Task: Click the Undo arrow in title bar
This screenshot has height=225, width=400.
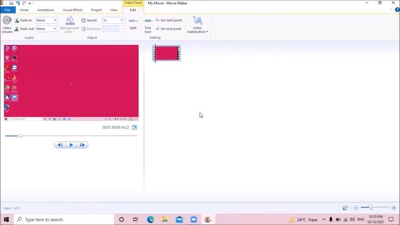Action: pyautogui.click(x=18, y=3)
